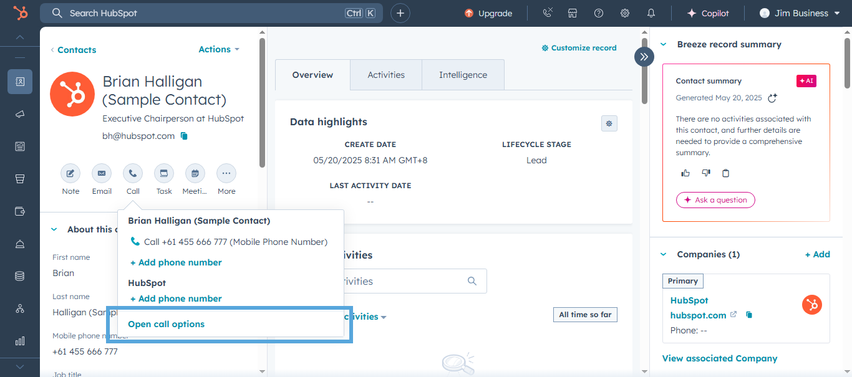Open the Actions dropdown

(x=218, y=49)
